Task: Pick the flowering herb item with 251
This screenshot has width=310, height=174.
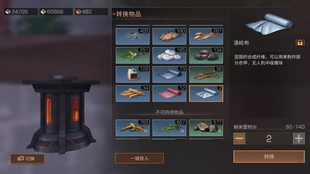Action: (133, 55)
